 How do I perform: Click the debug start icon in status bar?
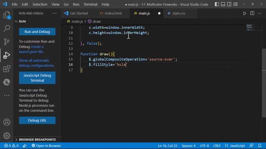(x=25, y=146)
